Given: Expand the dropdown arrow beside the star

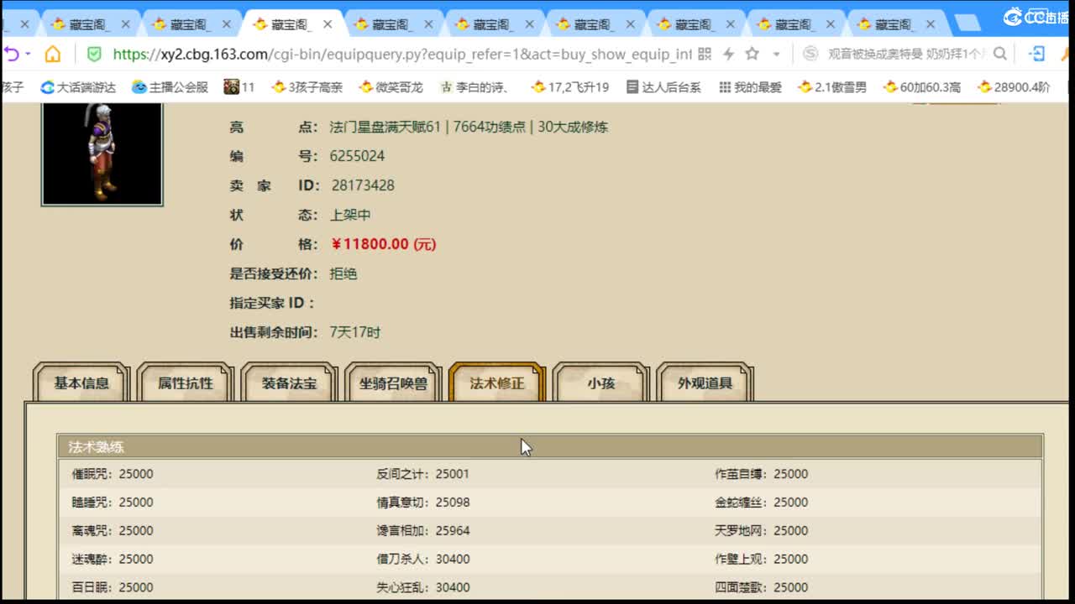Looking at the screenshot, I should click(776, 55).
